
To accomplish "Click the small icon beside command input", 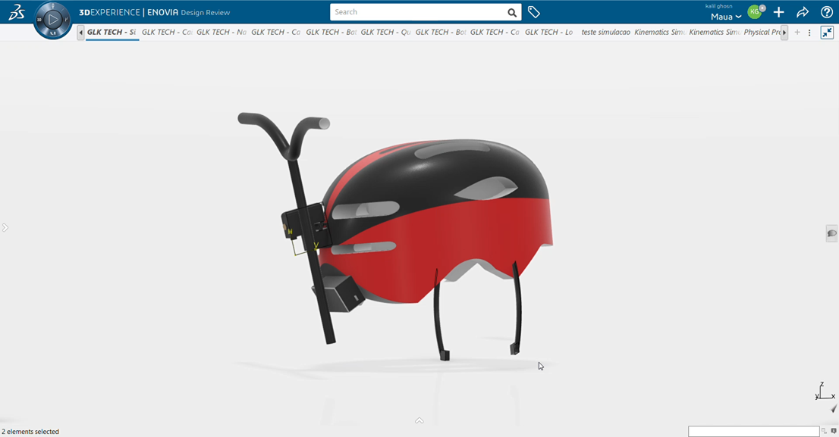I will (x=825, y=431).
